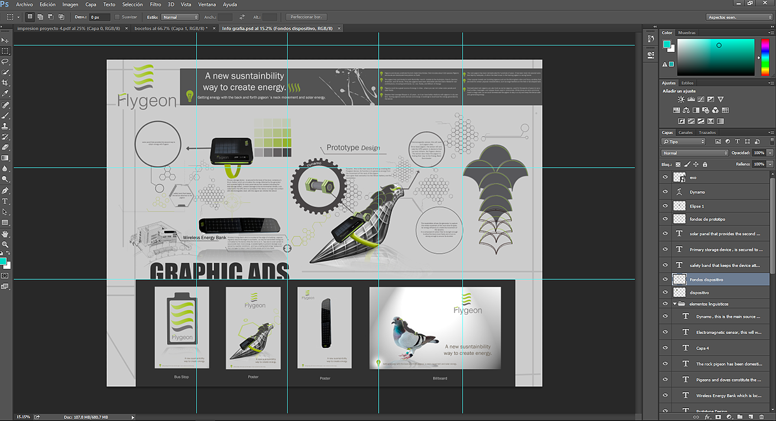Switch to the Canales tab
This screenshot has width=776, height=421.
click(686, 132)
